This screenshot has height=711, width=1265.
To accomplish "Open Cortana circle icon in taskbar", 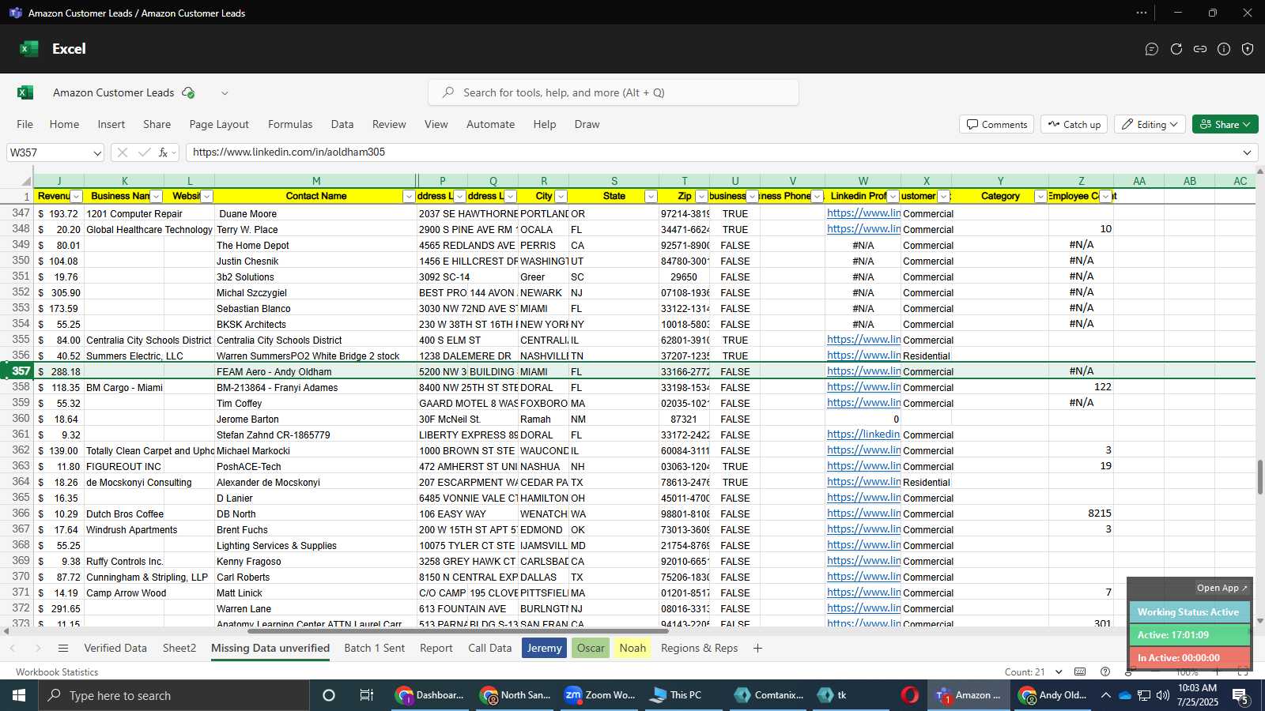I will (x=329, y=695).
